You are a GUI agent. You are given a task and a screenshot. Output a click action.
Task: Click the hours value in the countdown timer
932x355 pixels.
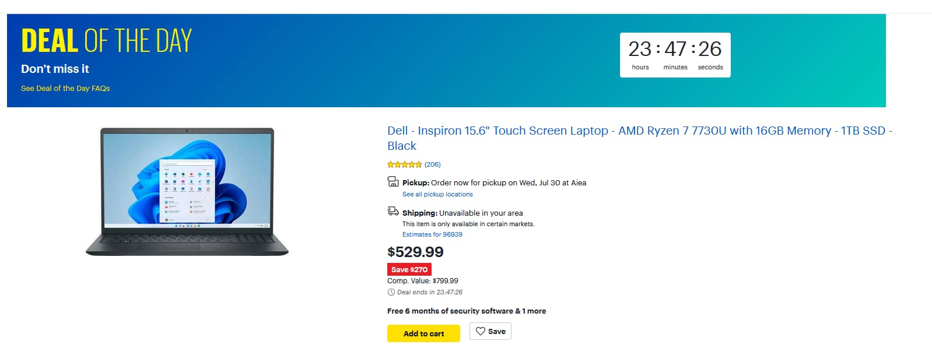[x=640, y=49]
